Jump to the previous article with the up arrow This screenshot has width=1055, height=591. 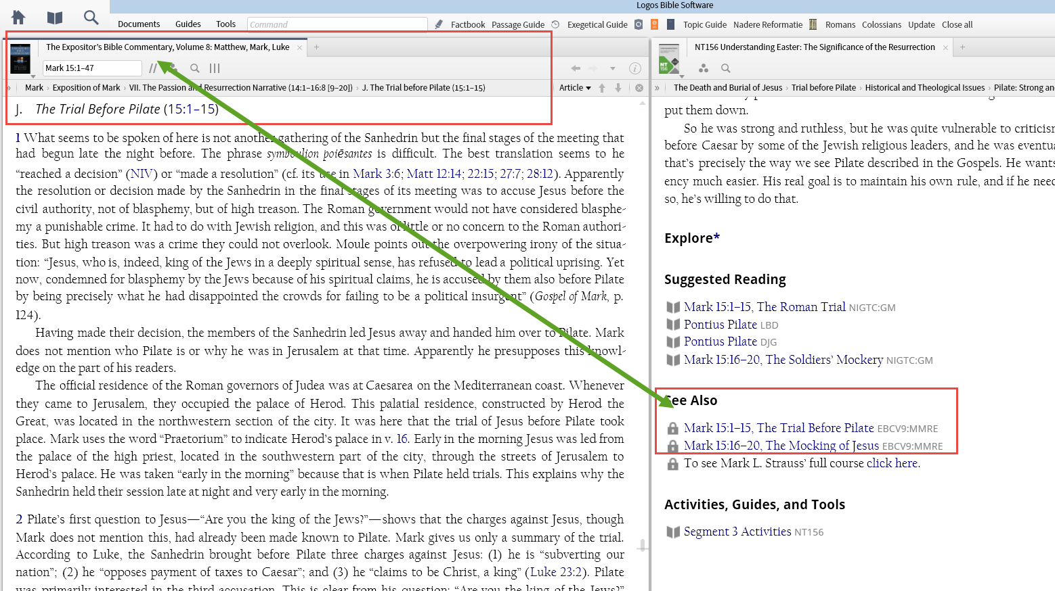pos(602,88)
